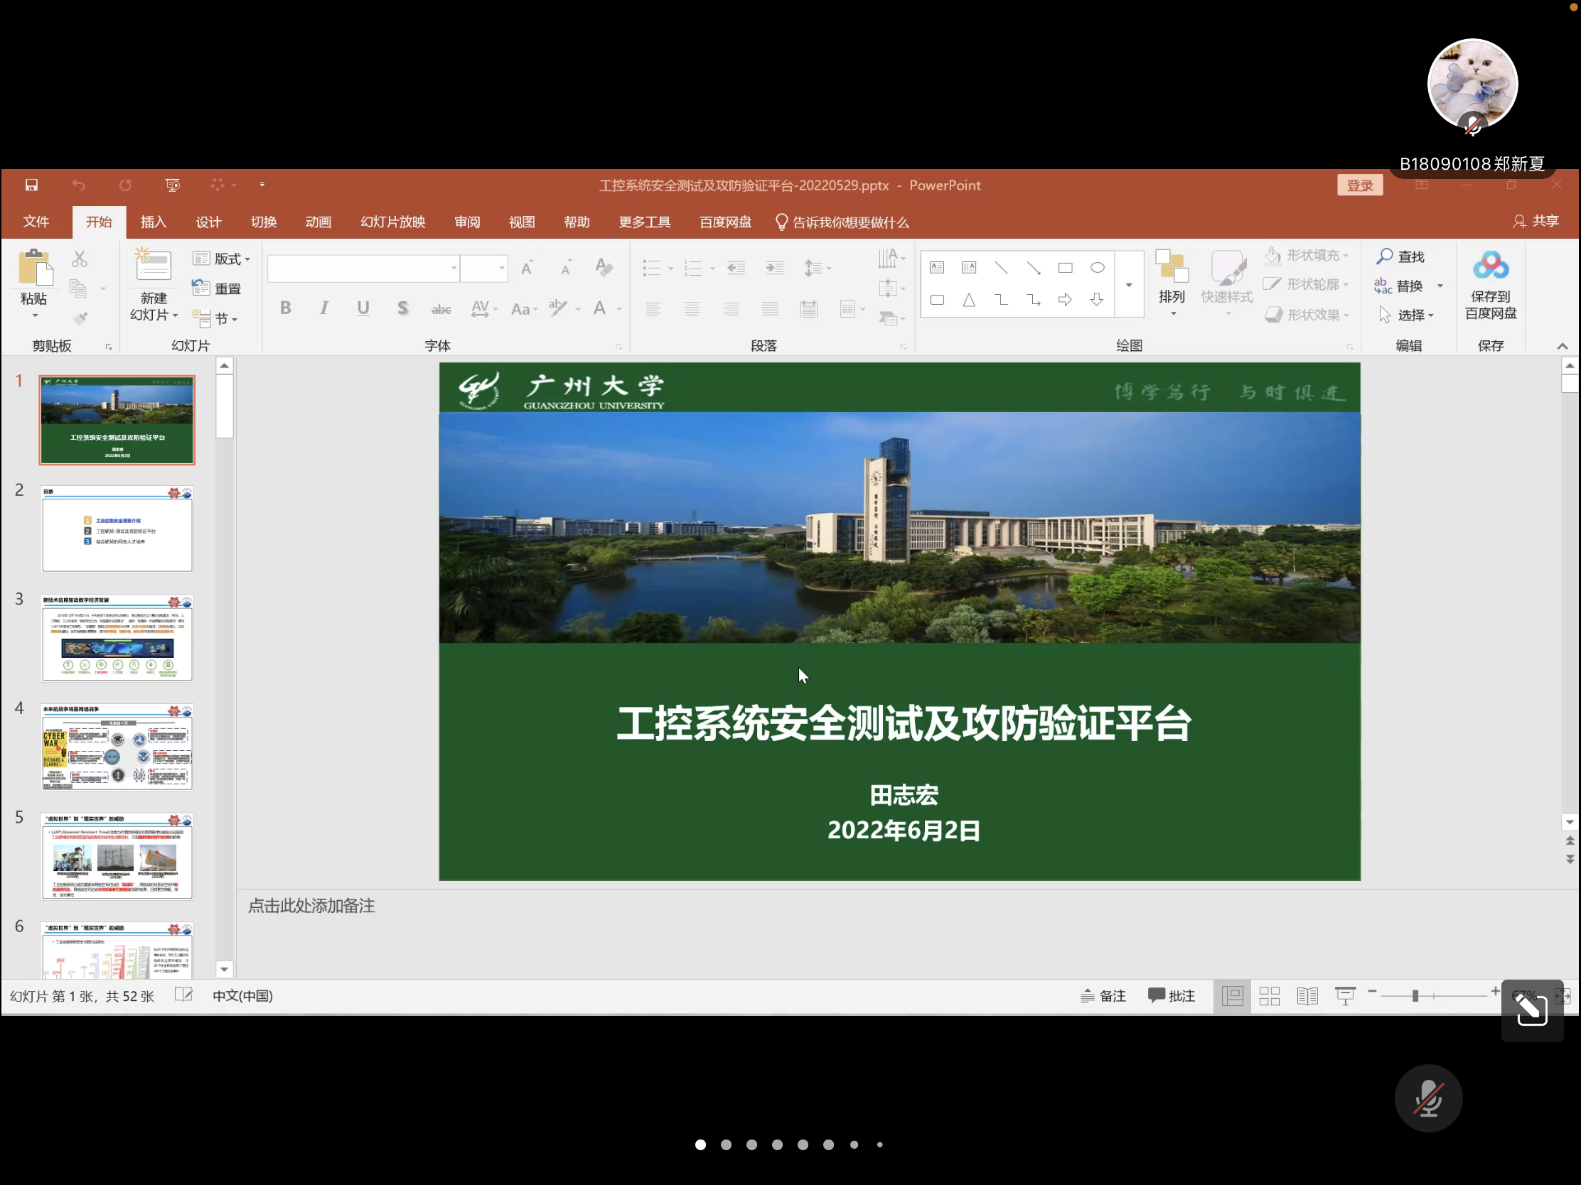The image size is (1581, 1185).
Task: Click the muted microphone button
Action: 1428,1098
